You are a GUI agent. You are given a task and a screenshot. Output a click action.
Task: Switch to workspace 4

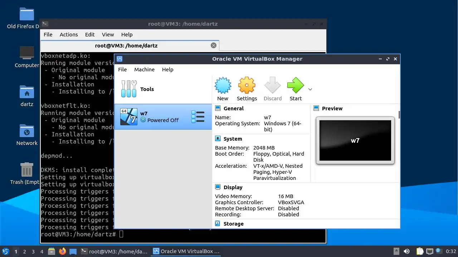click(42, 252)
